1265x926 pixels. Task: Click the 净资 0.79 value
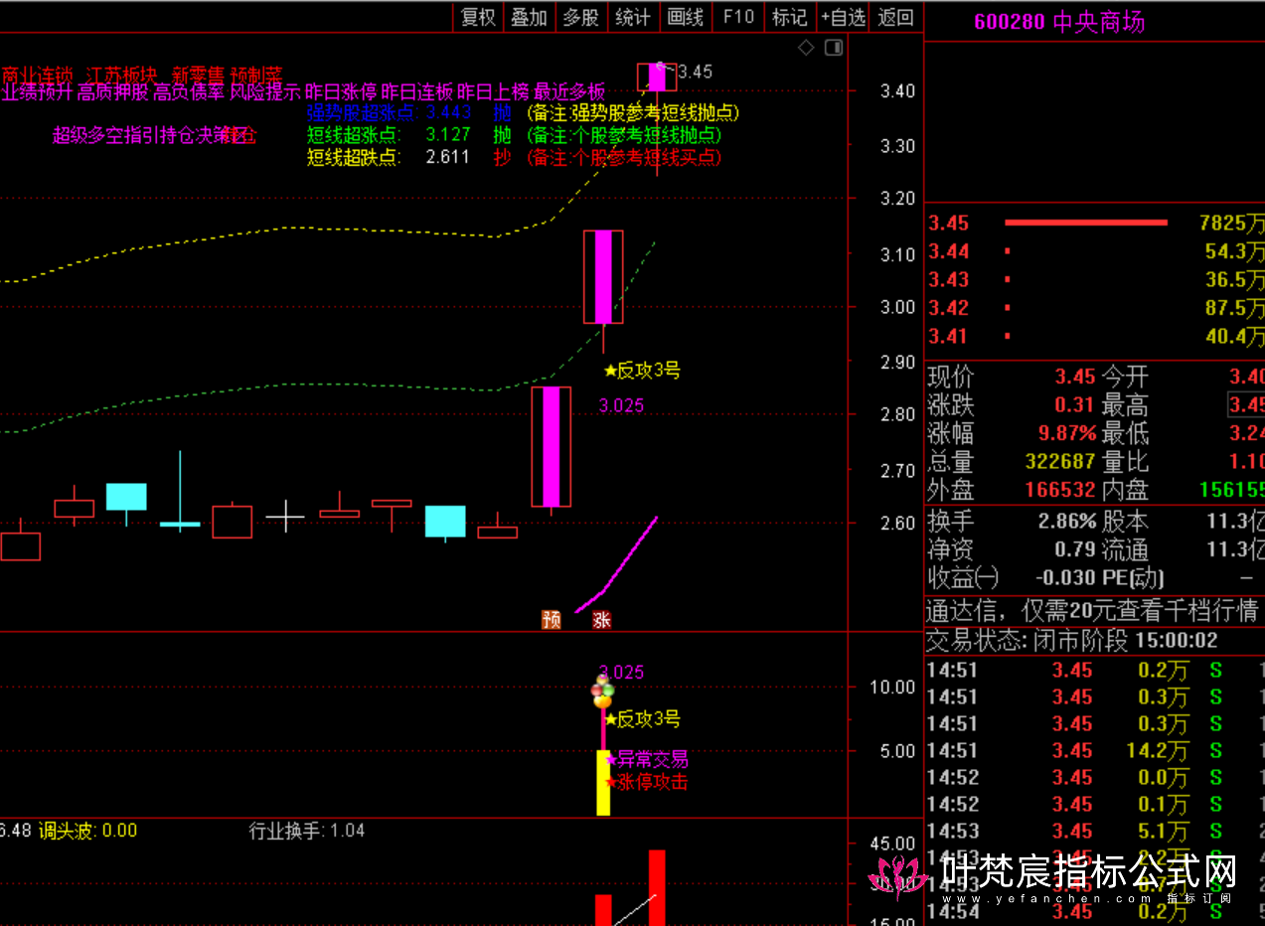click(1075, 548)
